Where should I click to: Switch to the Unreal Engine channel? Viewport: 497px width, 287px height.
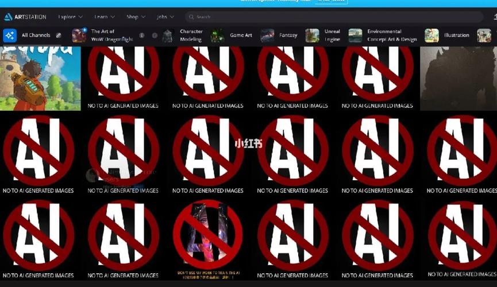323,35
